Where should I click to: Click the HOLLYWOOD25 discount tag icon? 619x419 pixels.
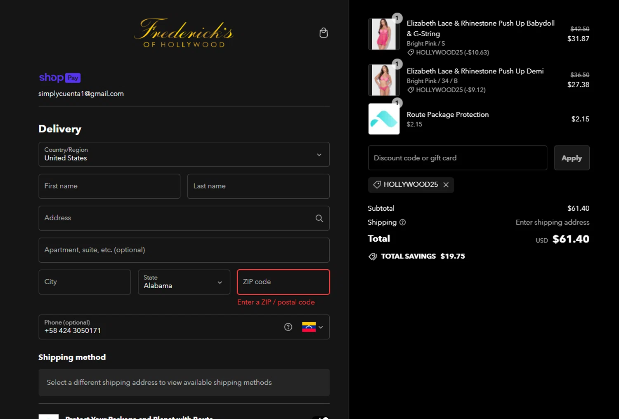(377, 185)
